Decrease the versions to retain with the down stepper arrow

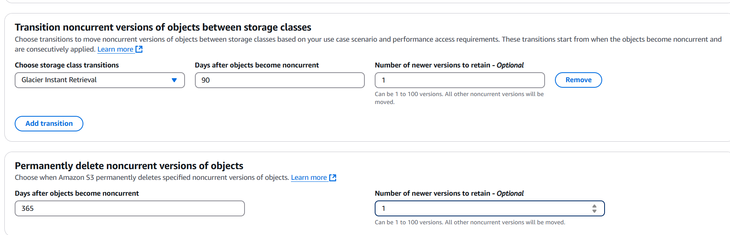594,211
